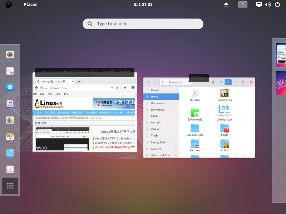Open the view options chevron in Files
286x214 pixels.
pyautogui.click(x=235, y=82)
